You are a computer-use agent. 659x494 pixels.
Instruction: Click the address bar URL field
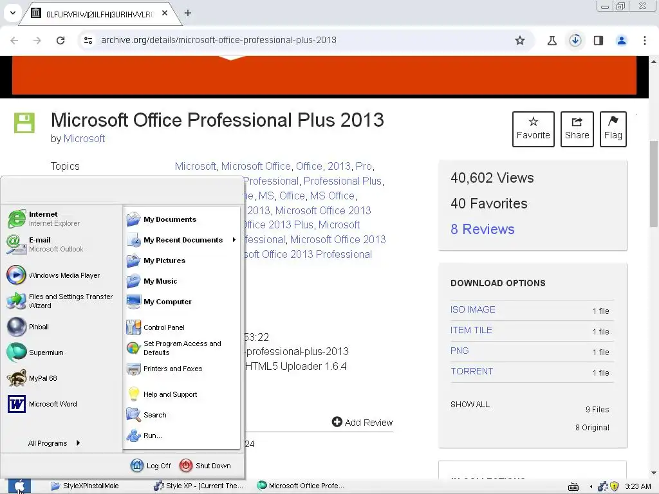click(x=305, y=41)
